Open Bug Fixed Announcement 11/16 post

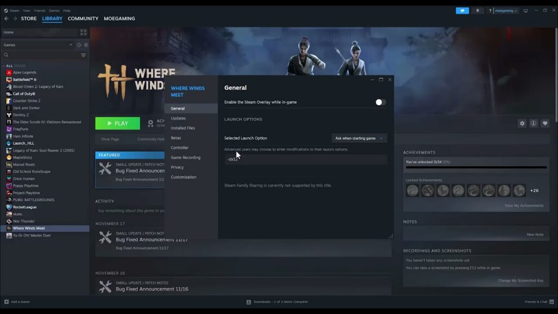pos(151,289)
